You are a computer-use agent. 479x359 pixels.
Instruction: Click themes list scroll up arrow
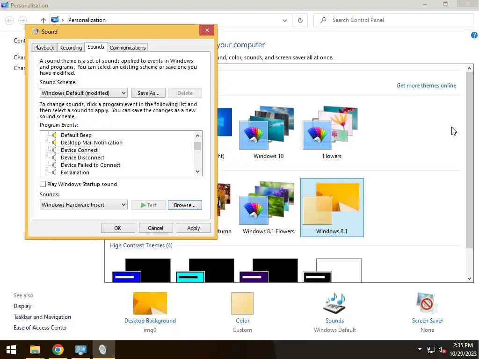tap(470, 68)
